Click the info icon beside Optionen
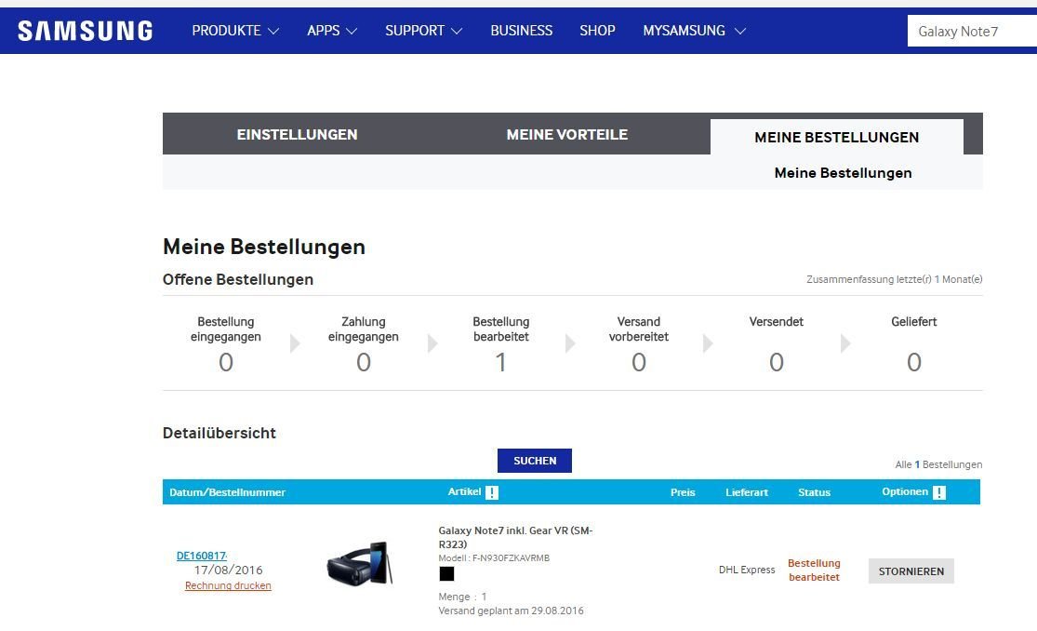1037x631 pixels. [x=939, y=492]
